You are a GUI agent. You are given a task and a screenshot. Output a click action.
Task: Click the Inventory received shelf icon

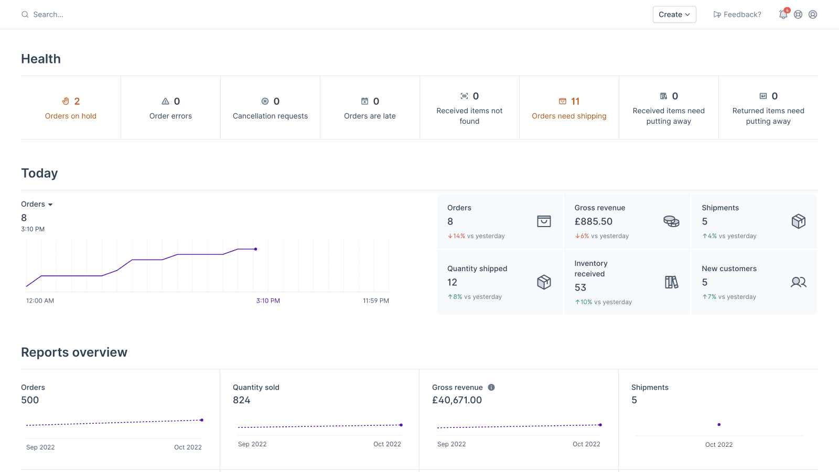(671, 282)
